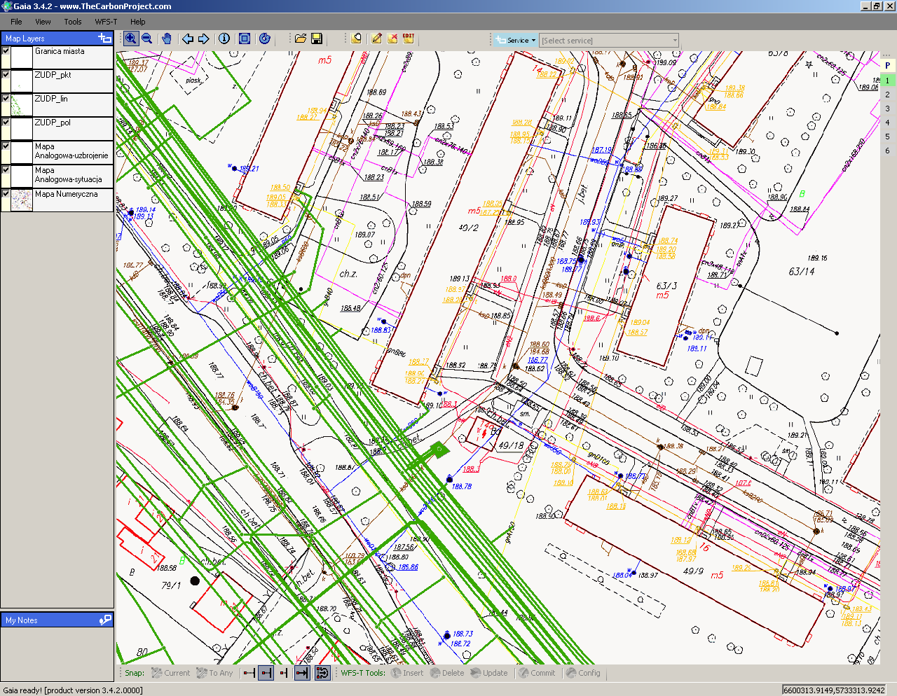
Task: Click the zoom to full extent icon
Action: 245,39
